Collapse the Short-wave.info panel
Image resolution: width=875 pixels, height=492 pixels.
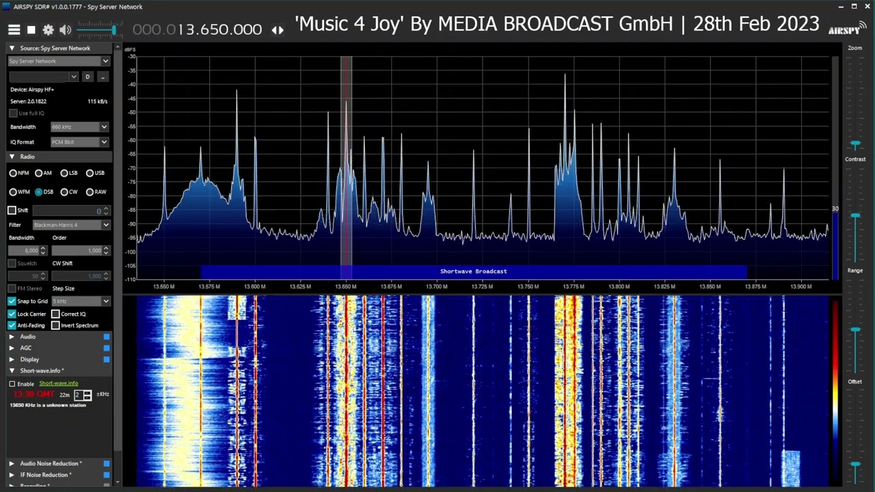[x=12, y=370]
